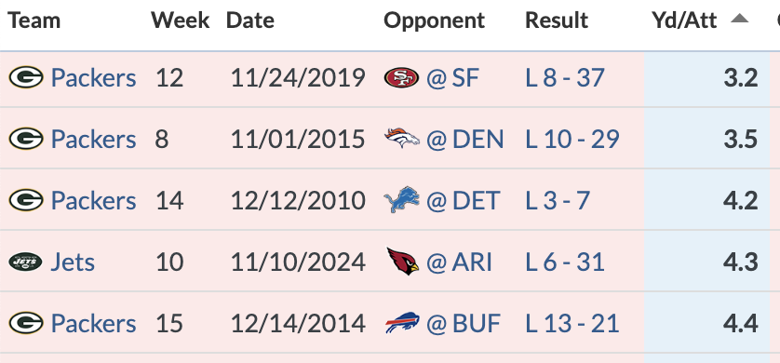Open the Jets team link

point(73,262)
